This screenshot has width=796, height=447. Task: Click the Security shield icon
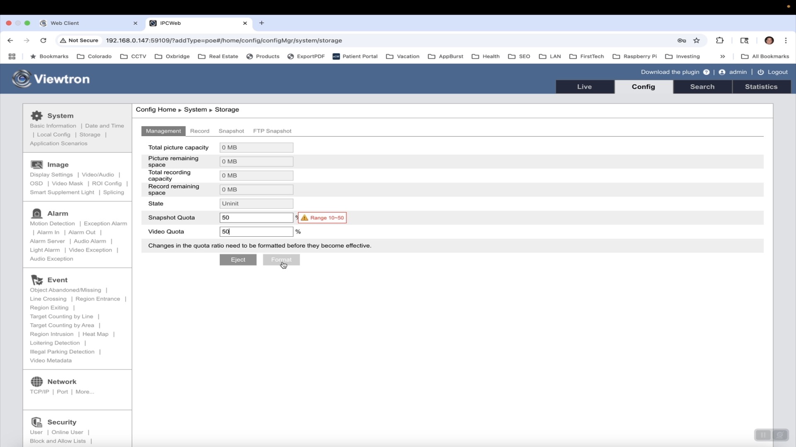point(37,422)
